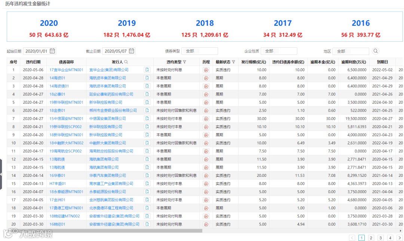Click the start date field 2020/01/01
Screen dimensions: 404x241
pos(39,51)
